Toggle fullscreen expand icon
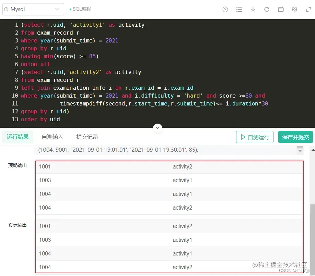This screenshot has width=315, height=276. [x=308, y=10]
